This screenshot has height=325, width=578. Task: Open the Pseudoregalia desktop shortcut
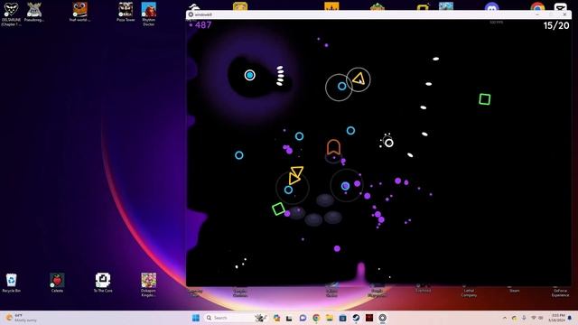34,12
